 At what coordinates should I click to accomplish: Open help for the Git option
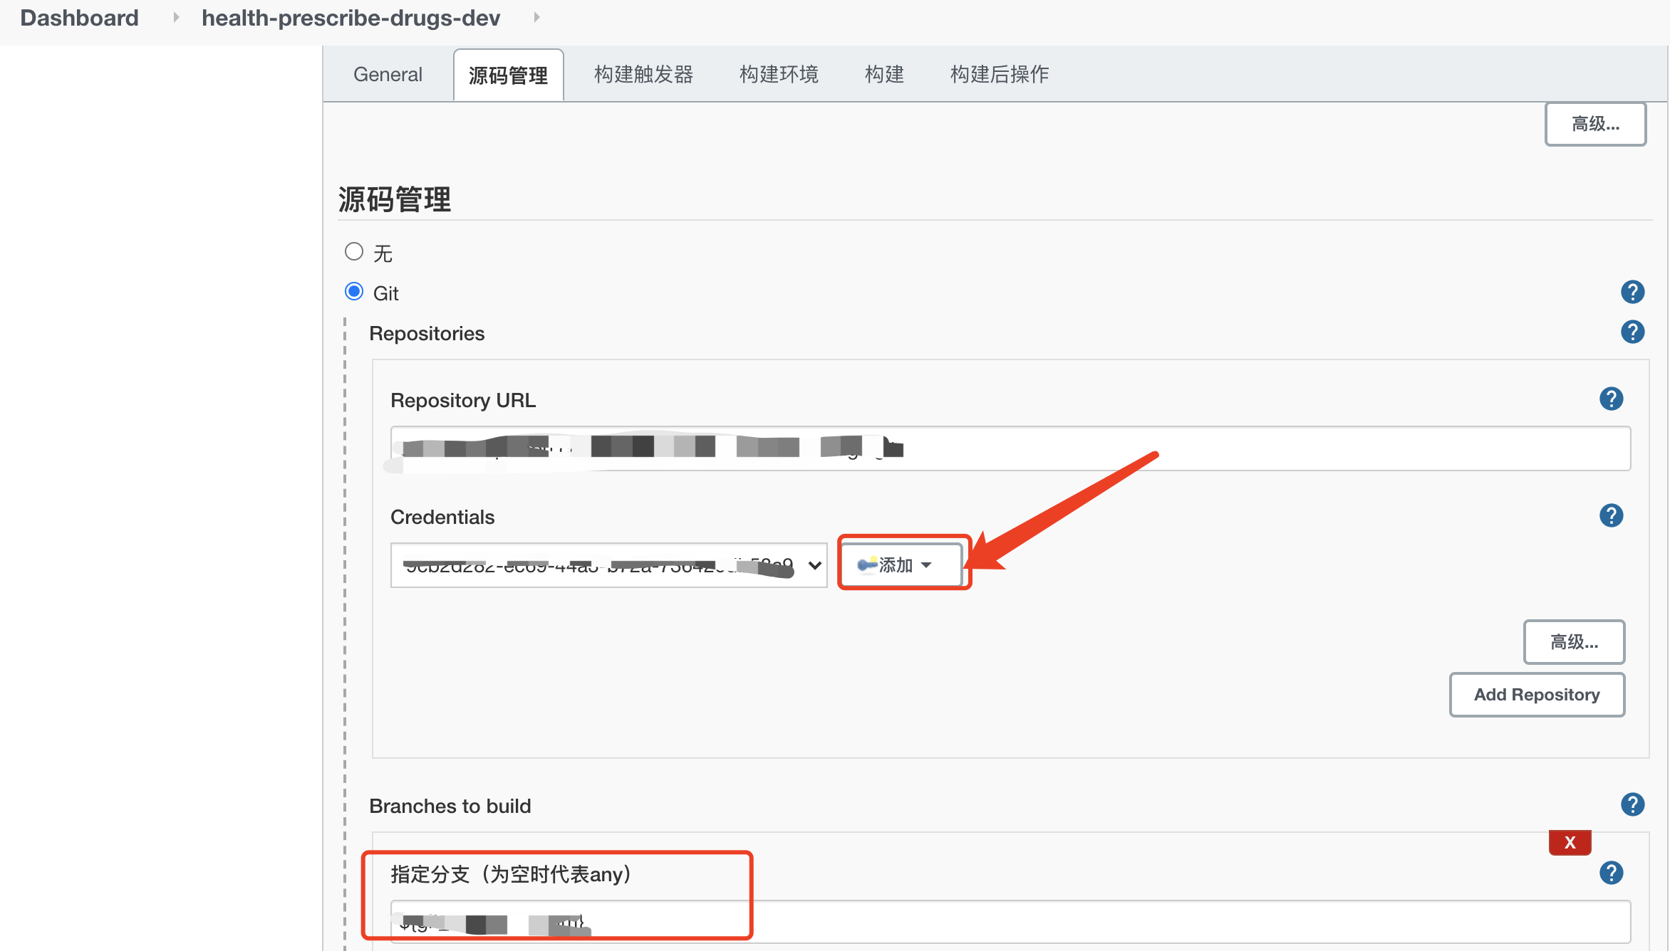click(x=1632, y=292)
